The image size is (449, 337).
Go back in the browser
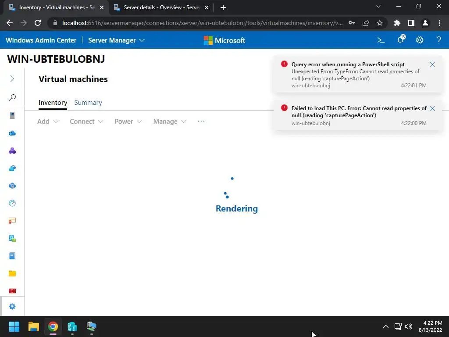[x=10, y=23]
